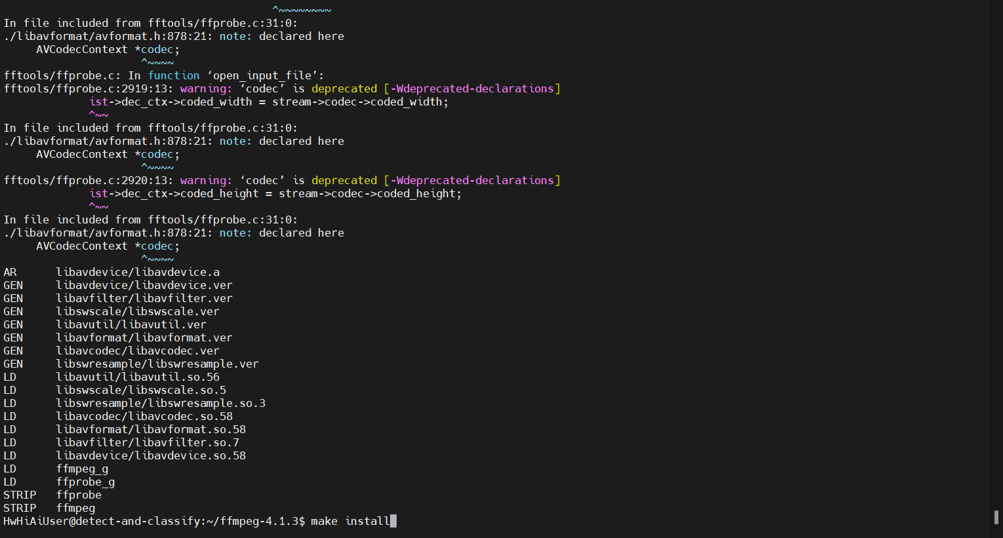Screen dimensions: 1003x538
Task: Click the 'make install' command at the prompt
Action: tap(350, 521)
